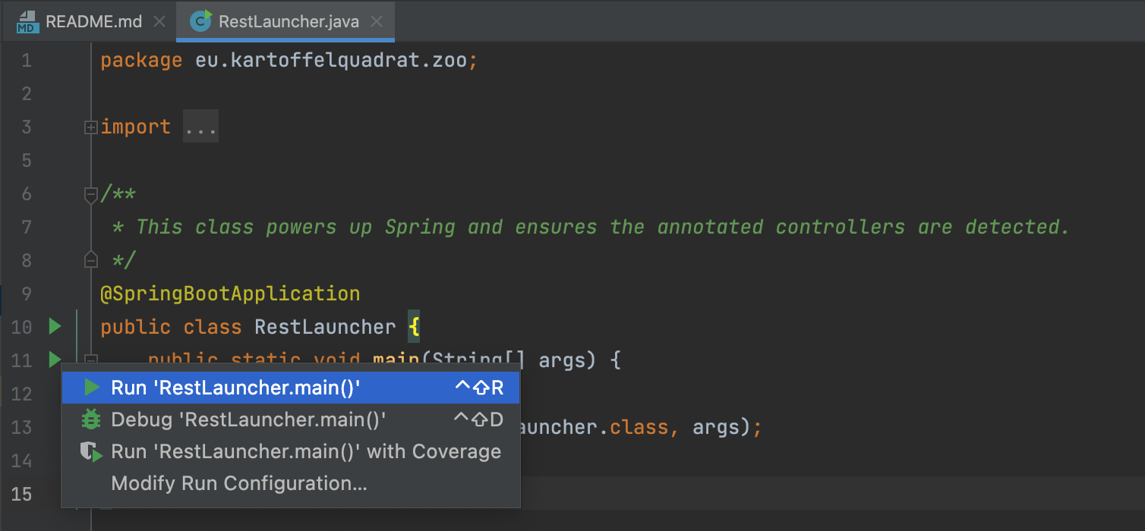Click the green bug Debug icon
The height and width of the screenshot is (531, 1145).
coord(91,419)
